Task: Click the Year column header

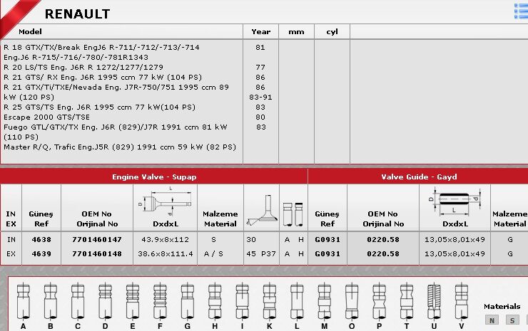Action: coord(260,32)
